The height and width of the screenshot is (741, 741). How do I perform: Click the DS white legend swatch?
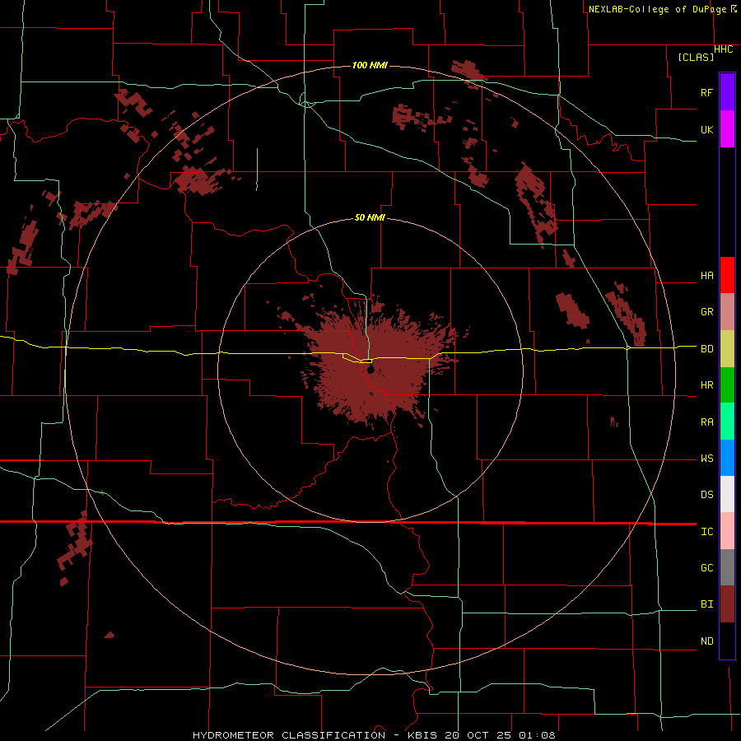pos(727,494)
